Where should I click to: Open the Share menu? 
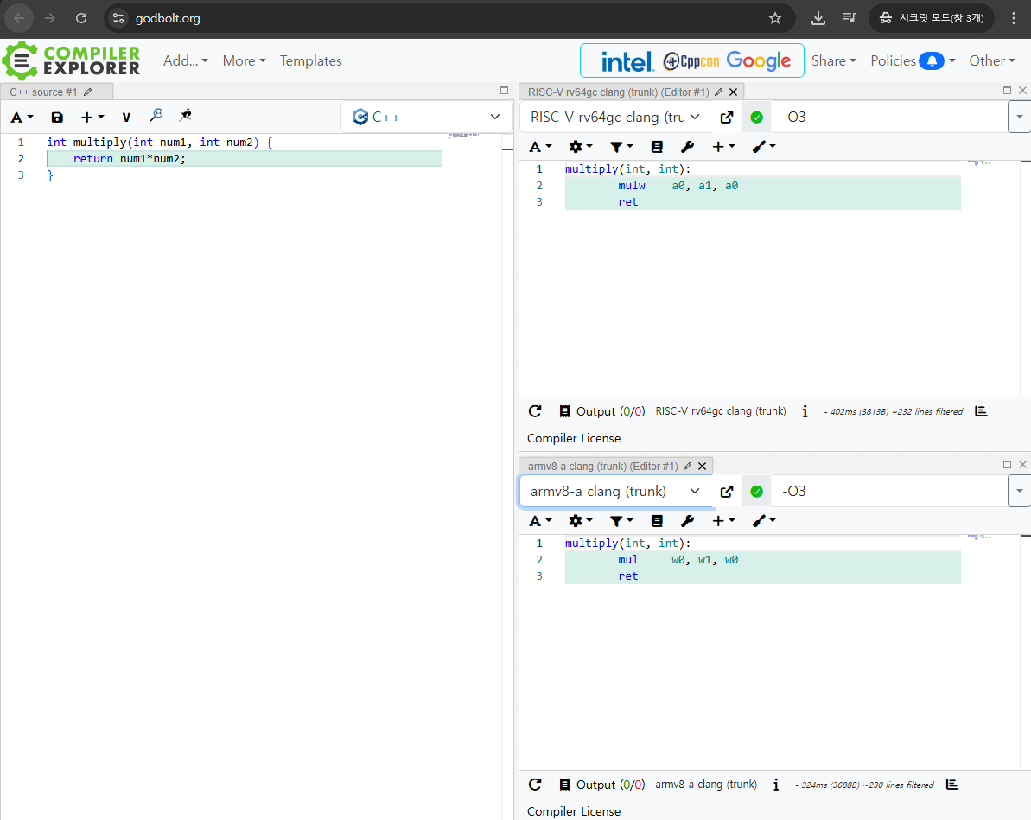click(x=833, y=60)
